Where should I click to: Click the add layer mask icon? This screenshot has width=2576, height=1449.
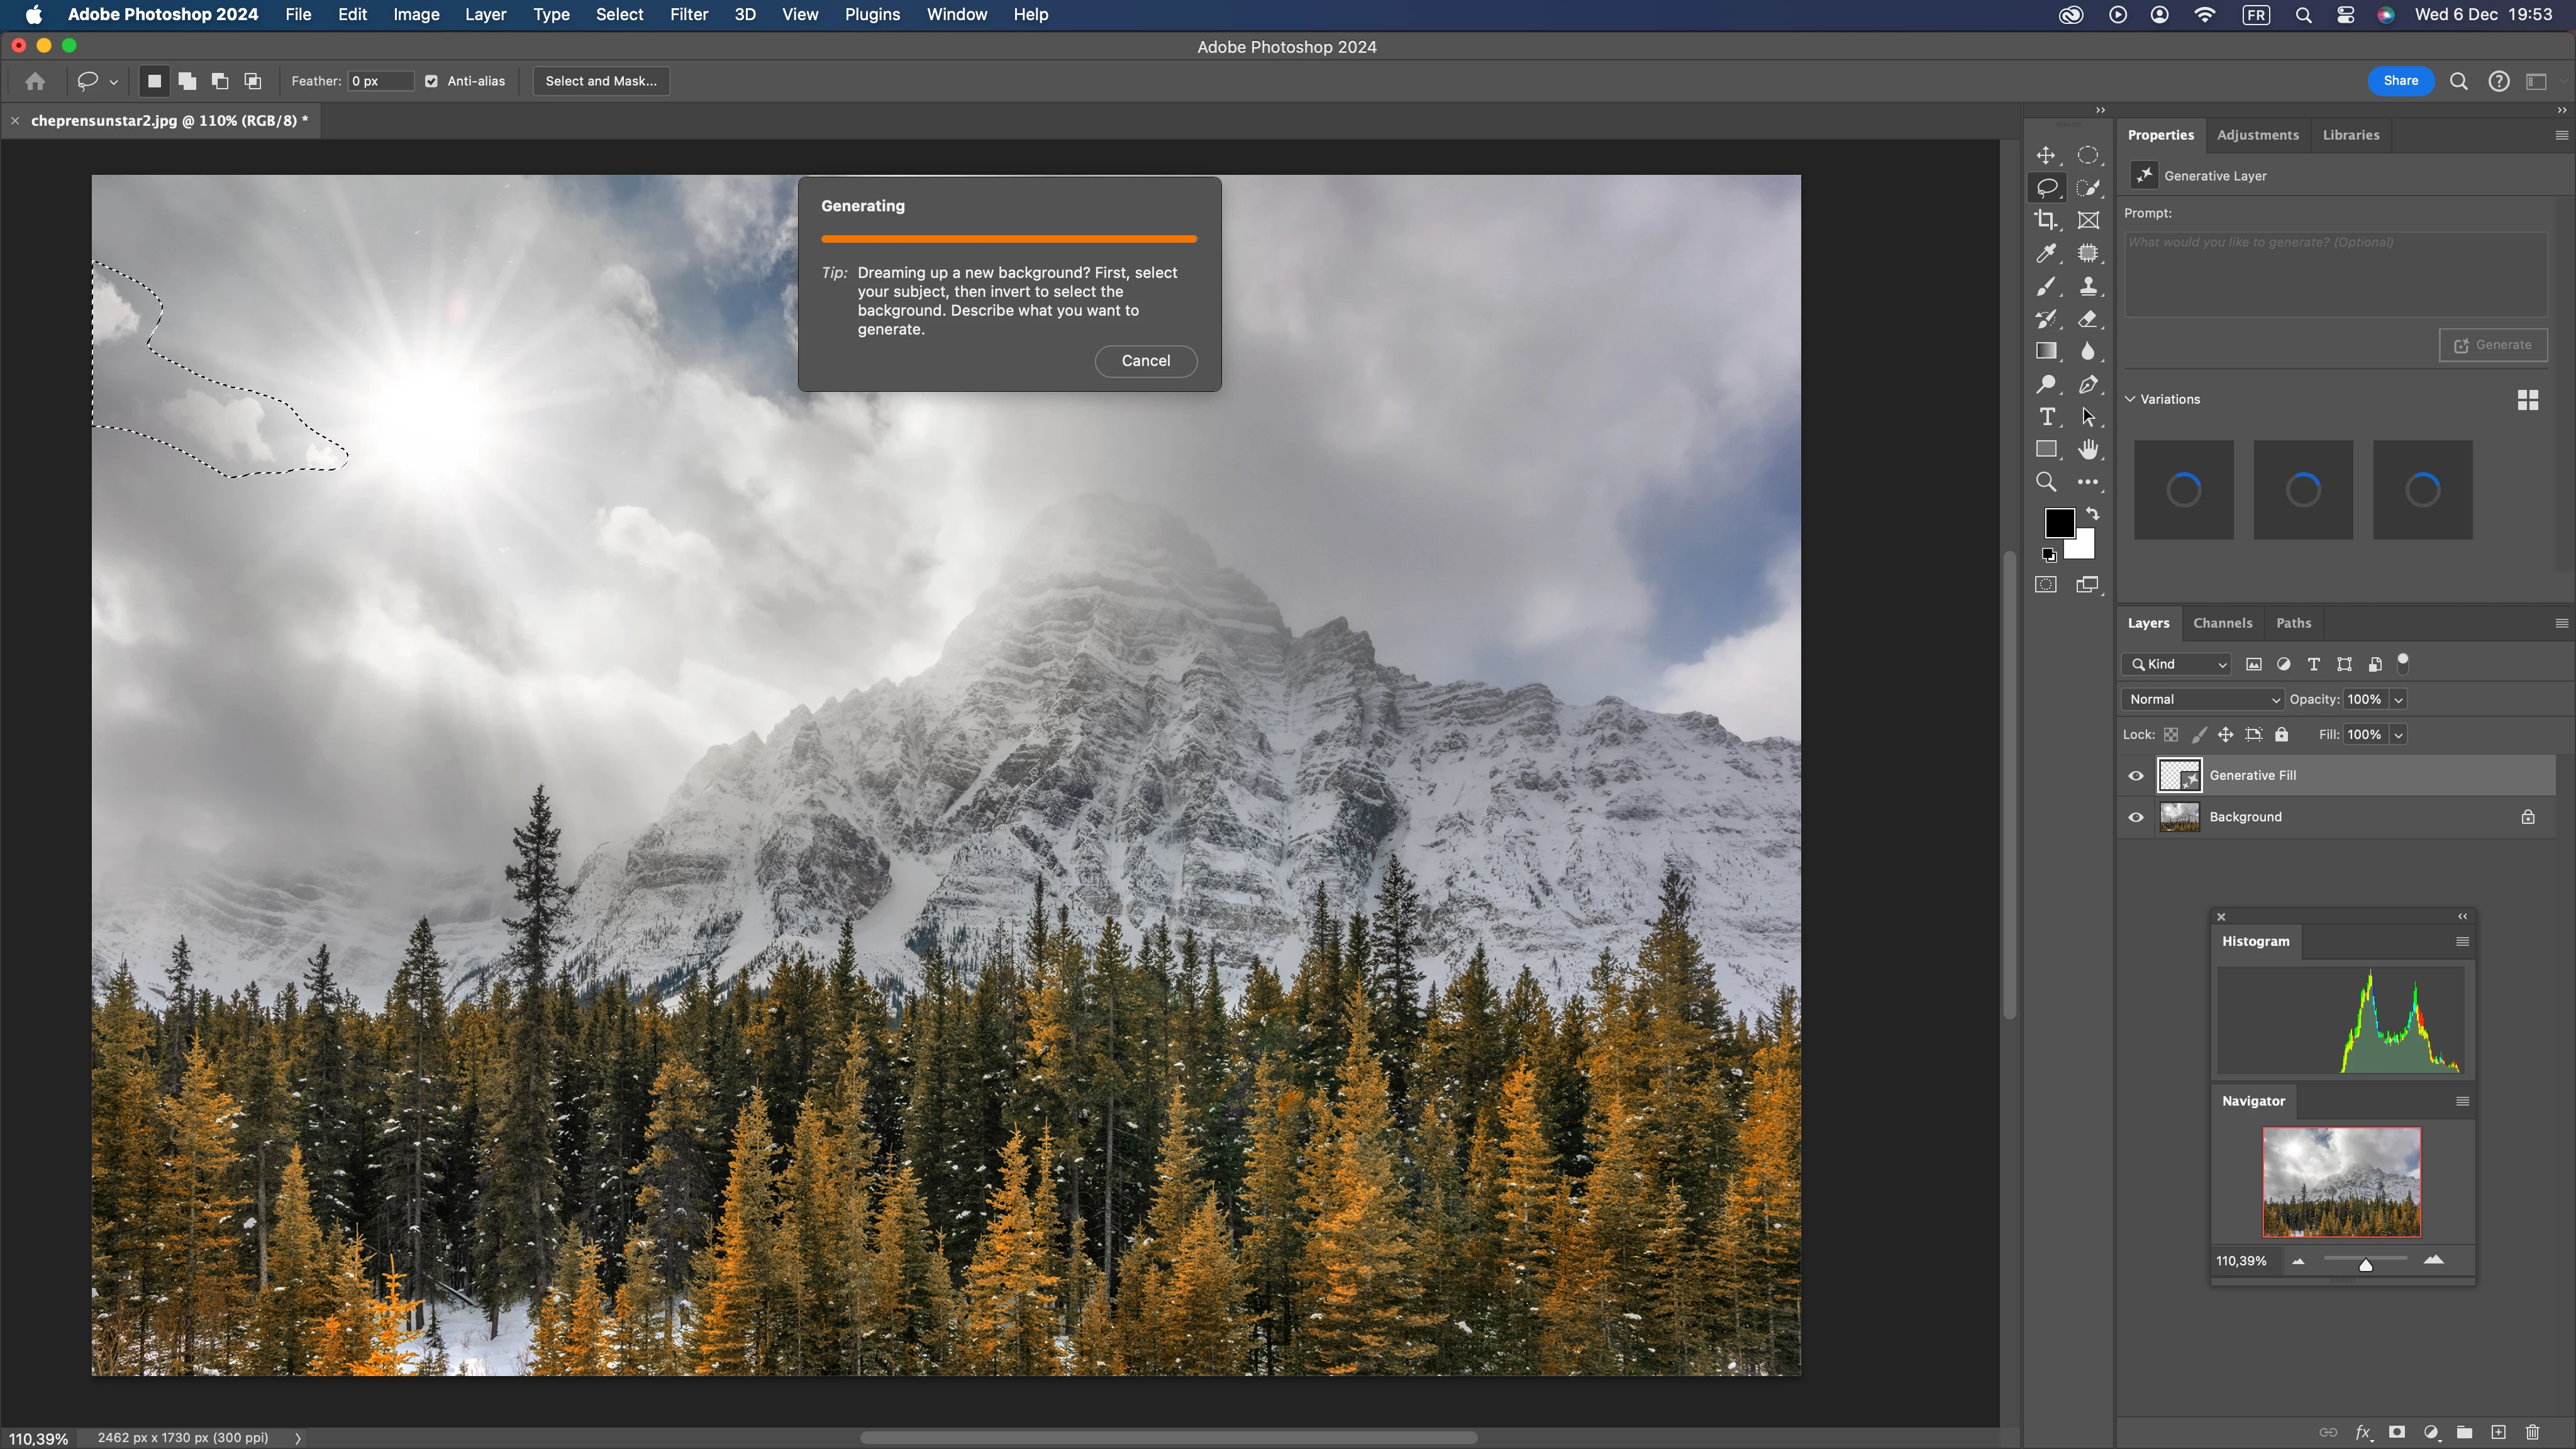point(2397,1432)
